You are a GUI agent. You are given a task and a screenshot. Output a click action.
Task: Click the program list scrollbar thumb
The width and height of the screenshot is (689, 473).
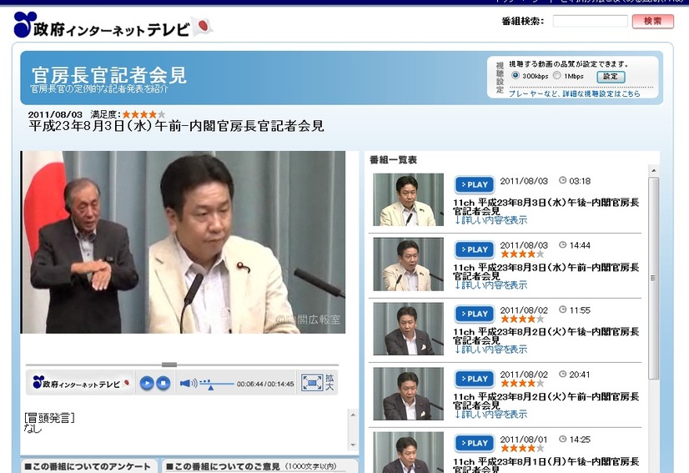pos(654,278)
